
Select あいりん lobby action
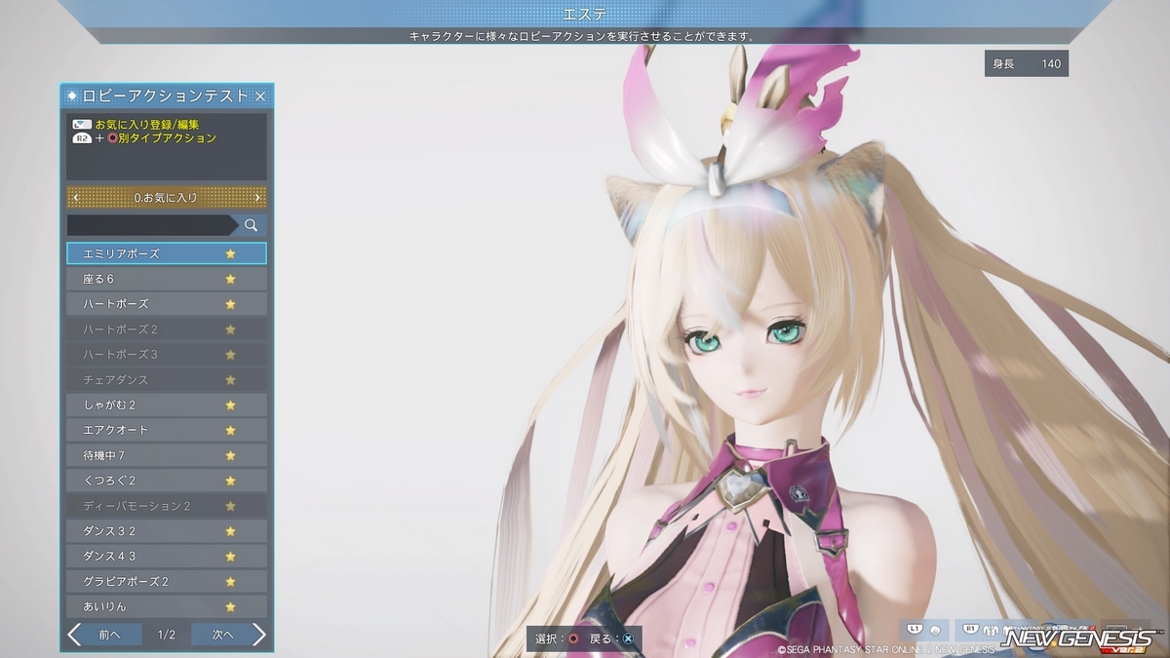pos(167,606)
